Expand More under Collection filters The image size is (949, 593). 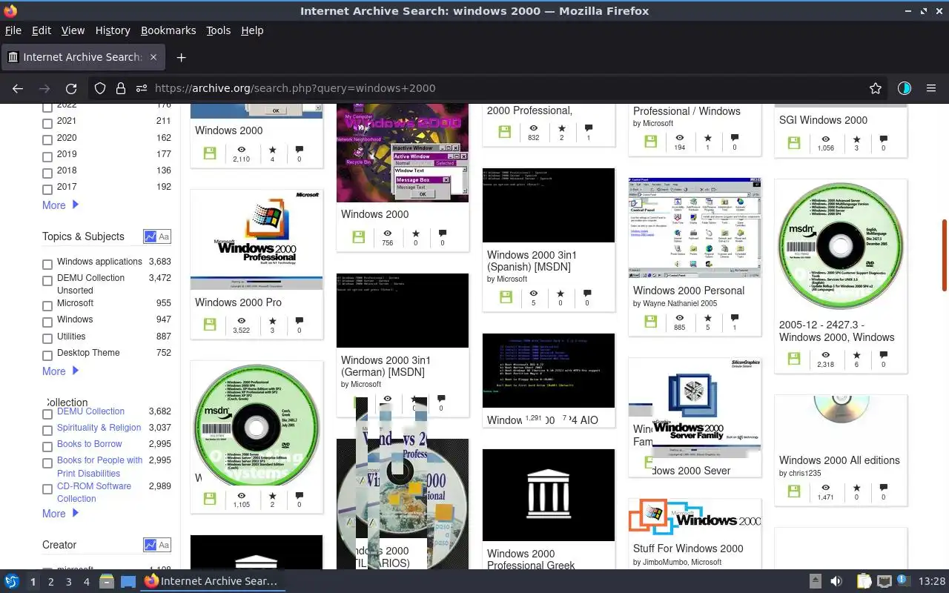(x=60, y=514)
